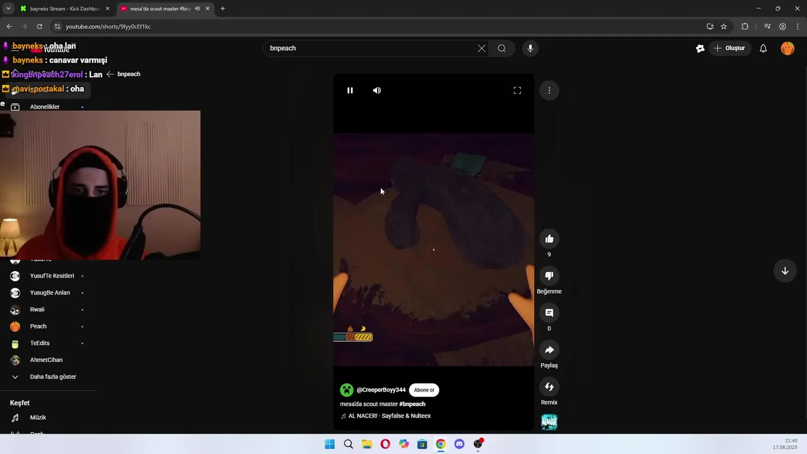807x454 pixels.
Task: Open the sound thumbnail below Remix
Action: click(x=549, y=422)
